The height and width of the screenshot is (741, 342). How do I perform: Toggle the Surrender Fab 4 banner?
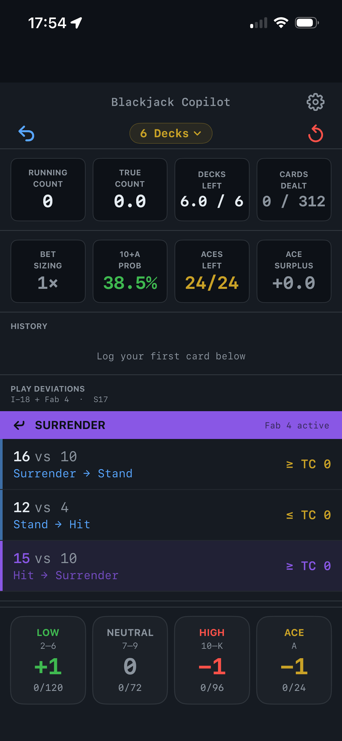pos(171,425)
